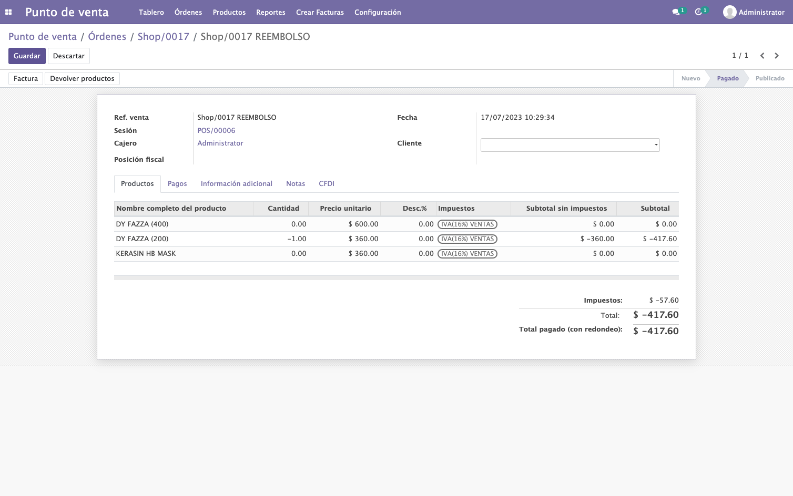Image resolution: width=793 pixels, height=496 pixels.
Task: Go to next record arrow
Action: click(777, 56)
